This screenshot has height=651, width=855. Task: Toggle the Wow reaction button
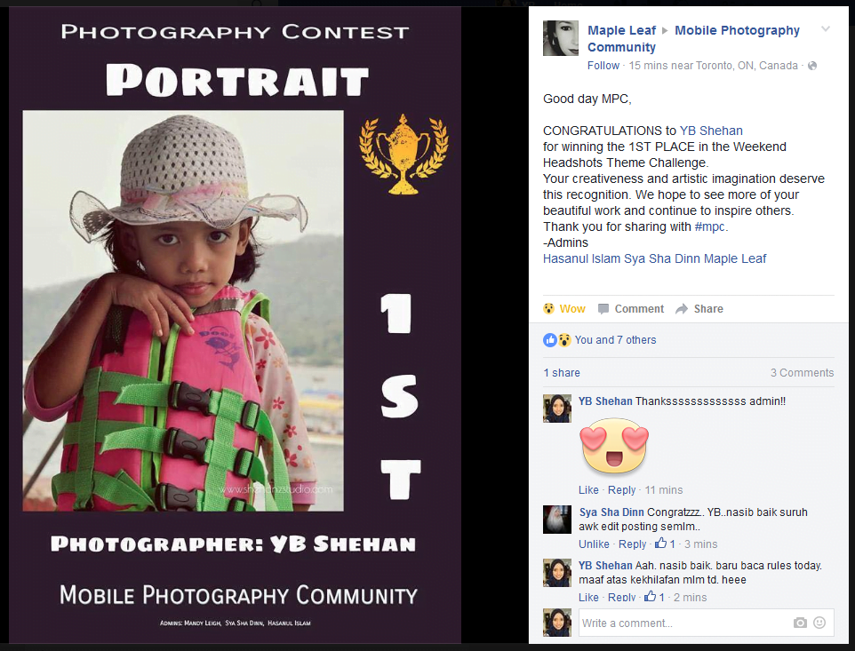coord(564,309)
